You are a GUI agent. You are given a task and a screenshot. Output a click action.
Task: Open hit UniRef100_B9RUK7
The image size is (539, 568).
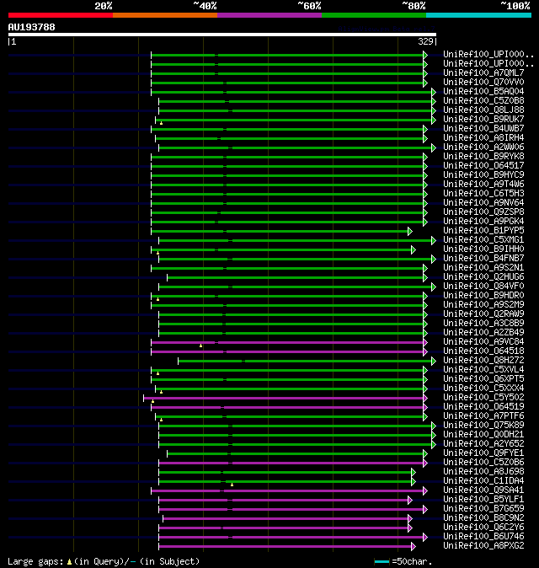[x=483, y=119]
